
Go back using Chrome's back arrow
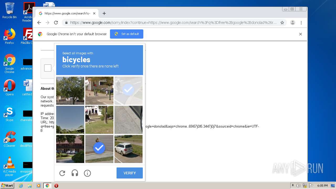click(39, 23)
